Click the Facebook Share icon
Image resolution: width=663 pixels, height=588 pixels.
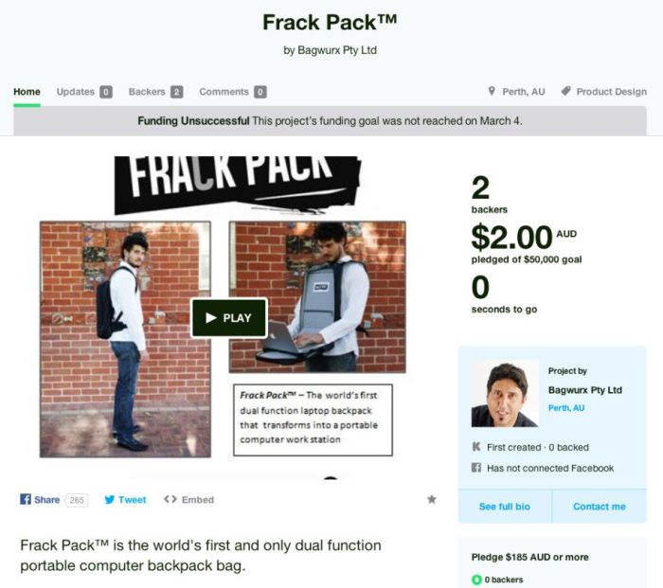click(26, 499)
